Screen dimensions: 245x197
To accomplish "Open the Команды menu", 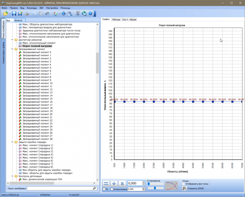I will [32, 8].
